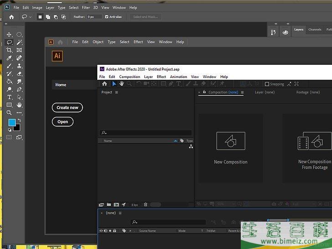Open Photoshop Filter menu
Image resolution: width=332 pixels, height=249 pixels.
click(x=86, y=8)
